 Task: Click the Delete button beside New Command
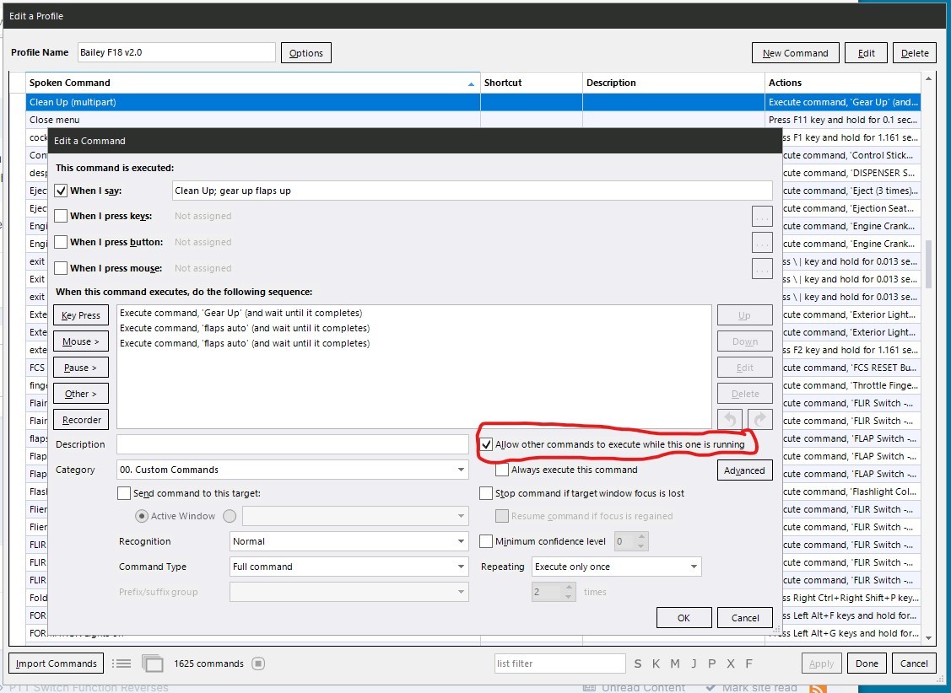pos(915,53)
